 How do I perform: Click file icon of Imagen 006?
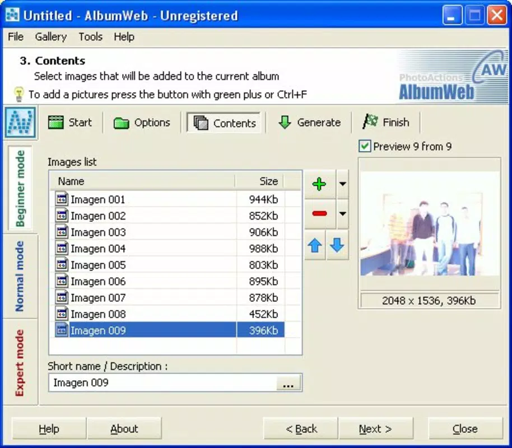(62, 281)
